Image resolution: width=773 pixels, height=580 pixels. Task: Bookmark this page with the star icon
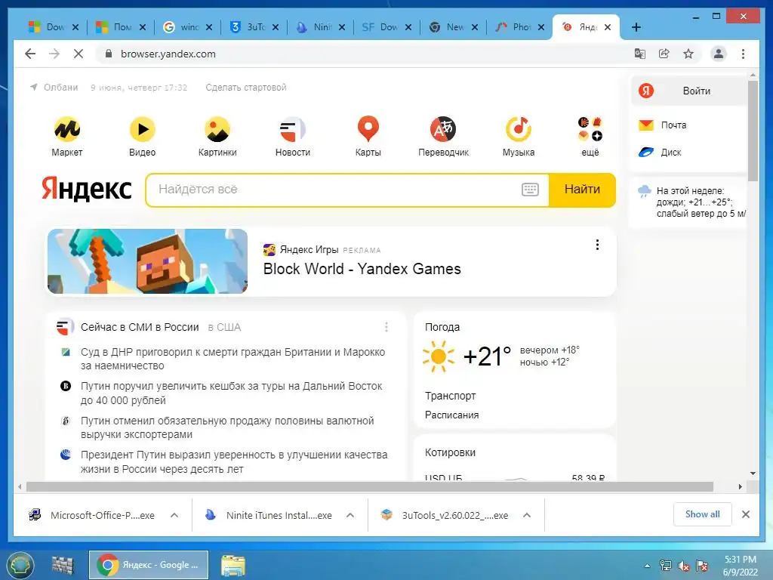pyautogui.click(x=688, y=54)
